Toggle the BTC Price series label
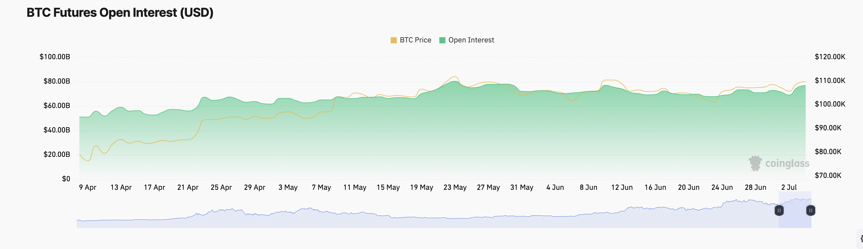863x249 pixels. pos(415,40)
